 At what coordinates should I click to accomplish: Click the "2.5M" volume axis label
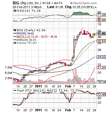tap(9, 78)
